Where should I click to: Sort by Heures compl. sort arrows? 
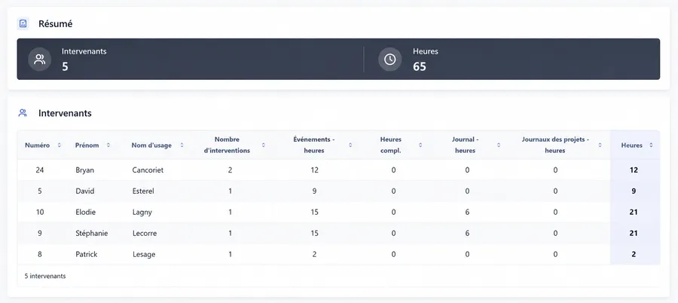pyautogui.click(x=420, y=145)
